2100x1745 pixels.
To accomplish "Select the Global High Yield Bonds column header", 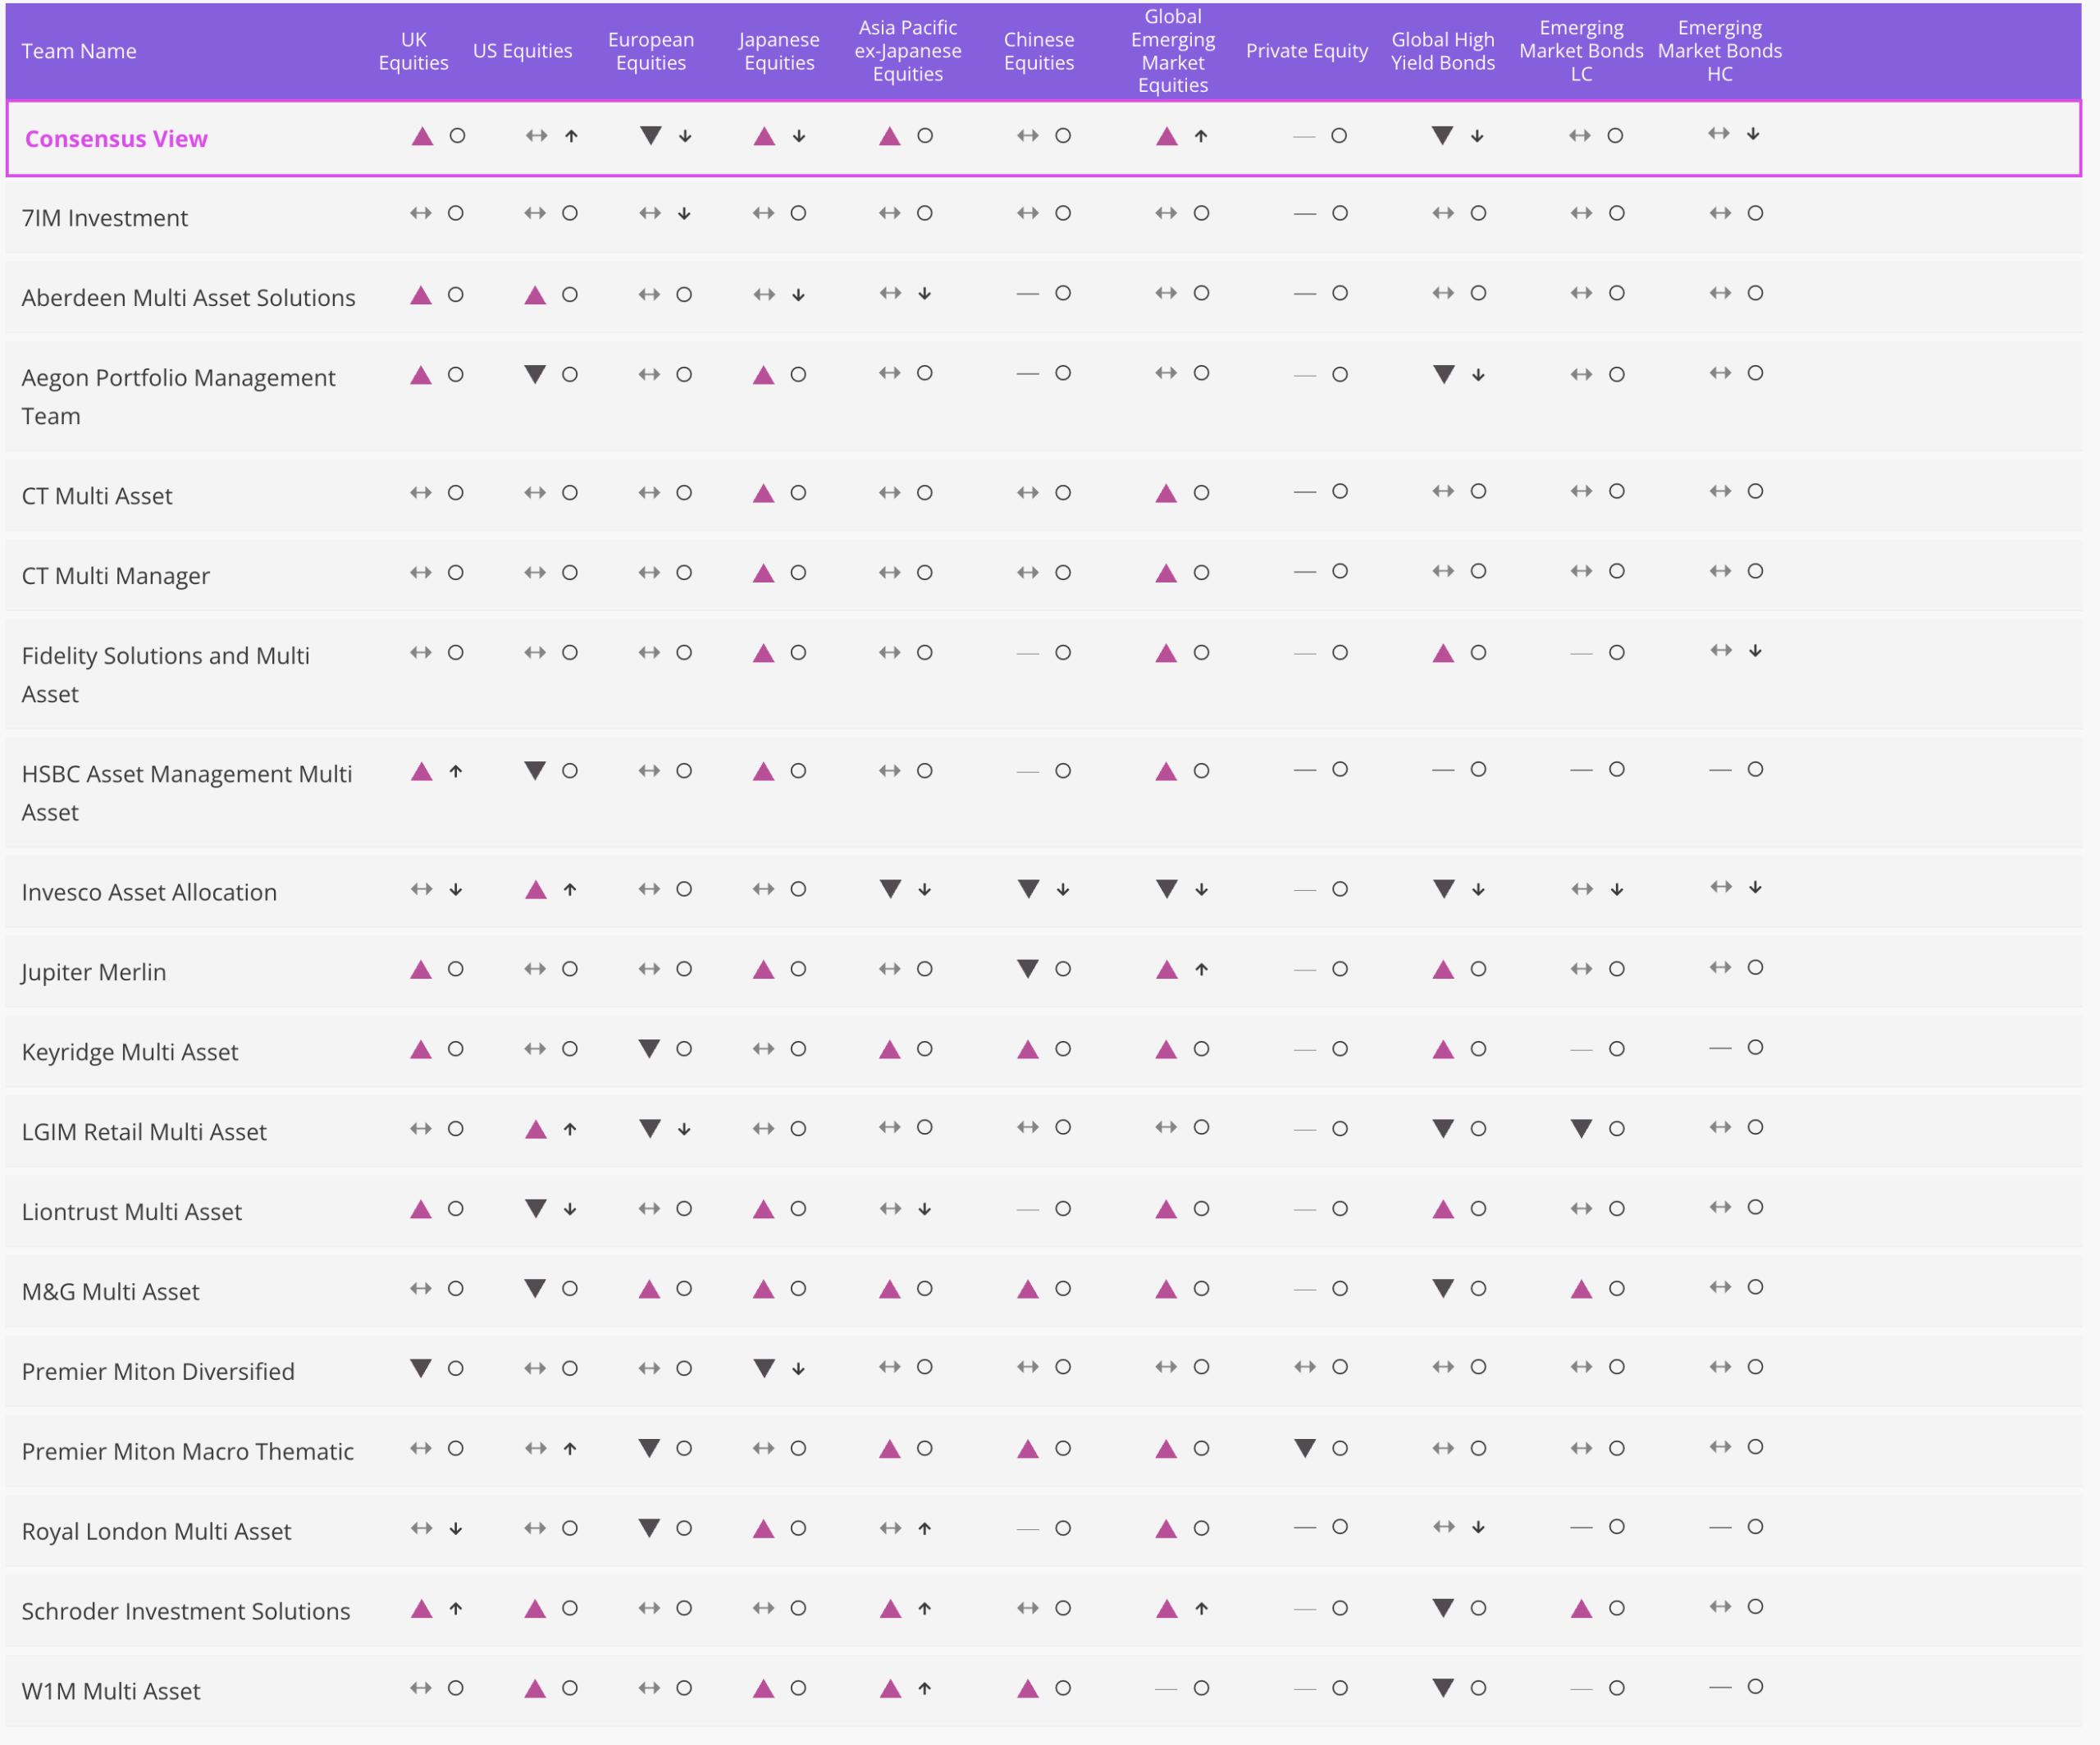I will pos(1443,51).
